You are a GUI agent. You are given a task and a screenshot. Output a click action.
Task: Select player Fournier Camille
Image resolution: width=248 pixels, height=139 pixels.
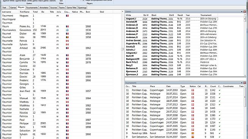pyautogui.click(x=57, y=62)
